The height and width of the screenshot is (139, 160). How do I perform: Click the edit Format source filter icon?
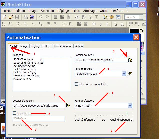coord(130,73)
